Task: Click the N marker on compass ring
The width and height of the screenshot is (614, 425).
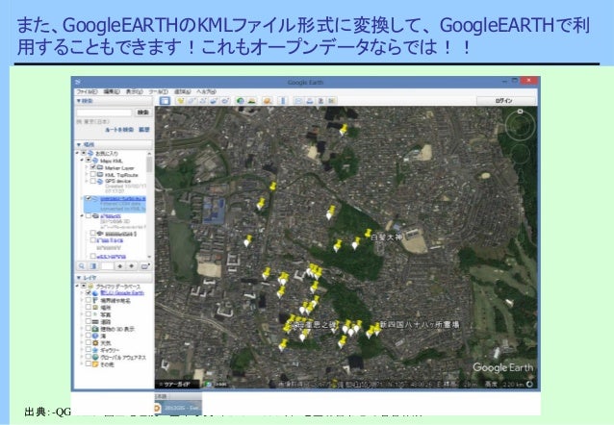Action: [x=520, y=112]
